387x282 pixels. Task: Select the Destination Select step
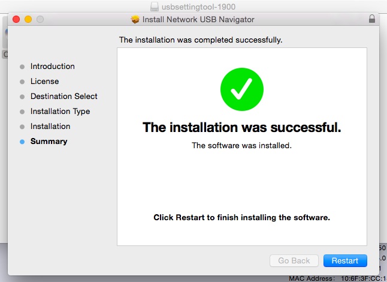coord(64,97)
